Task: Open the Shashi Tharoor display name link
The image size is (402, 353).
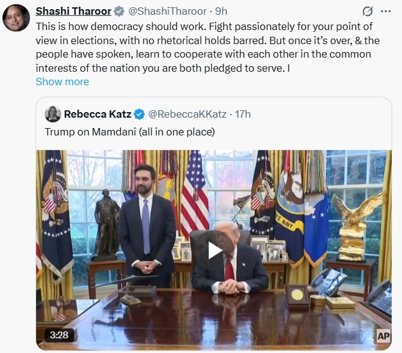Action: (73, 12)
